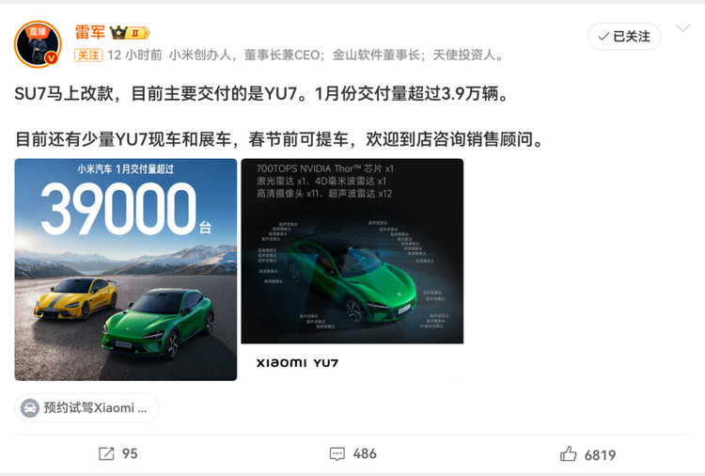The image size is (705, 476).
Task: View the 39000台 delivery image
Action: [x=125, y=269]
